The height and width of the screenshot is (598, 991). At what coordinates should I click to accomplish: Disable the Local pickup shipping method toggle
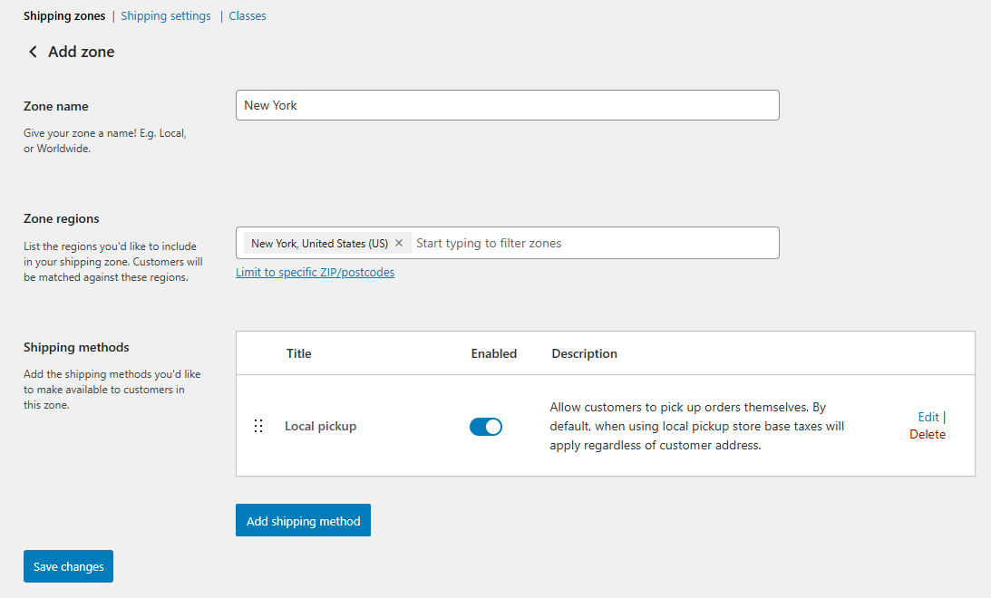click(485, 427)
